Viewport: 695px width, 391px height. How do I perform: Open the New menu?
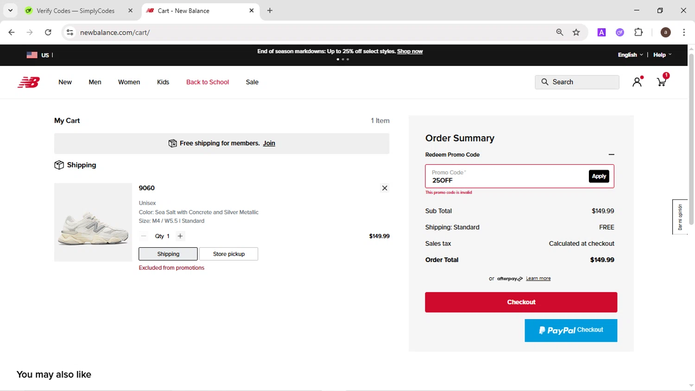(x=65, y=82)
